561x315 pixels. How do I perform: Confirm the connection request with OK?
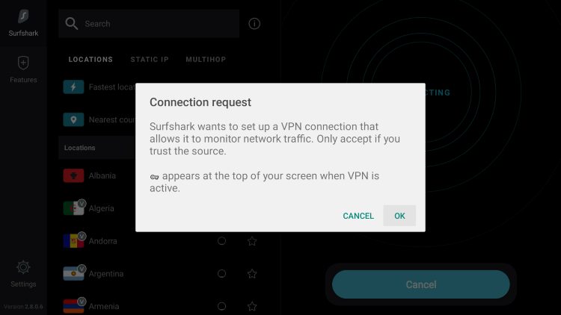[x=399, y=216]
